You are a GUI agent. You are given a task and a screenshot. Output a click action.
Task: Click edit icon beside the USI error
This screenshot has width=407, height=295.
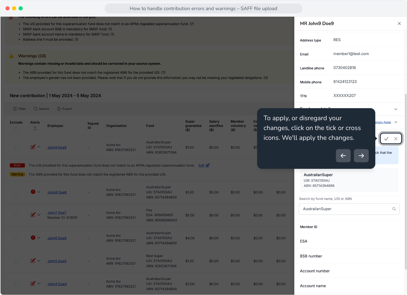(x=208, y=165)
